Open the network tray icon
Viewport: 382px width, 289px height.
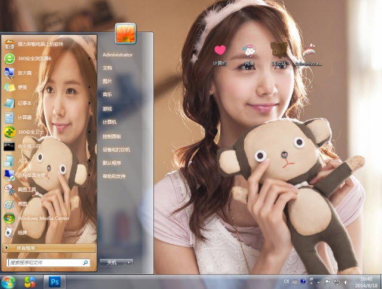click(337, 282)
